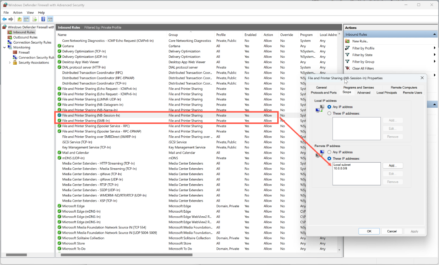The height and width of the screenshot is (265, 439).
Task: Select the Outbound Rules tree icon
Action: (x=10, y=37)
